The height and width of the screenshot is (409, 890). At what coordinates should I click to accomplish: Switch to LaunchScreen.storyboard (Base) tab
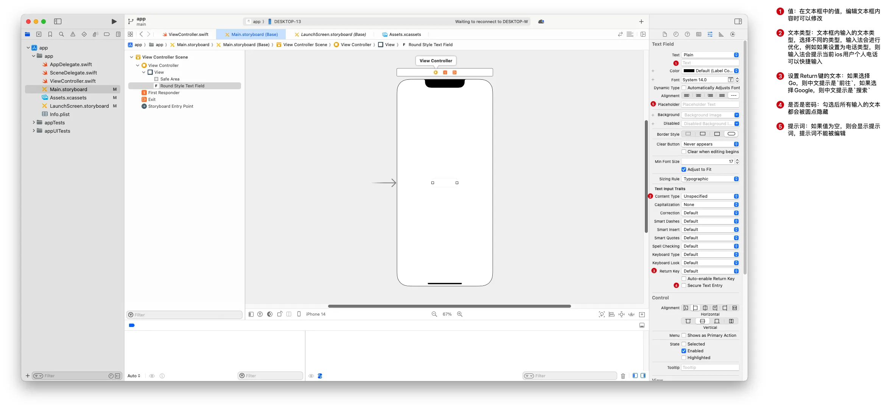pyautogui.click(x=330, y=34)
